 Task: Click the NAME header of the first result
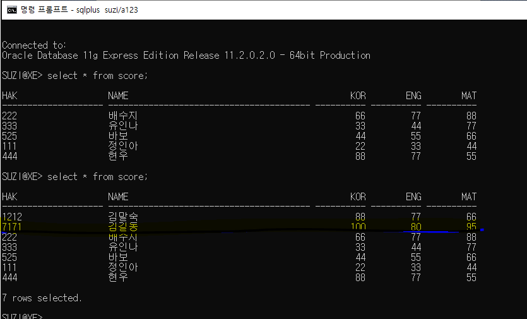pos(118,96)
